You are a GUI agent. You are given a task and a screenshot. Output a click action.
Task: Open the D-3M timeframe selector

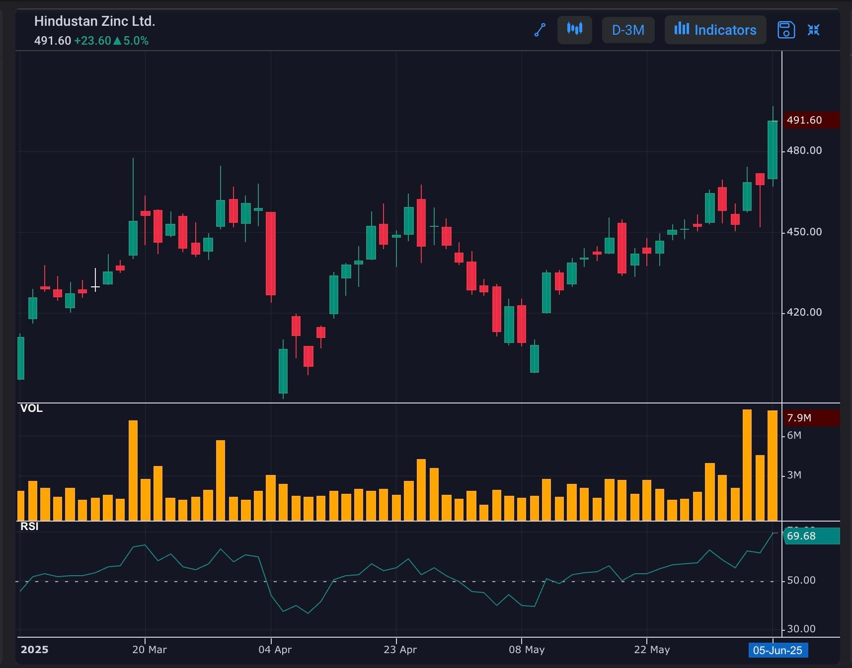tap(628, 30)
